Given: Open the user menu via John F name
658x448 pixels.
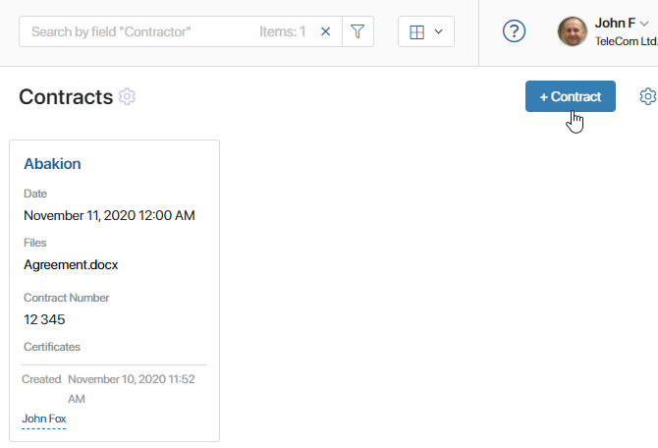Looking at the screenshot, I should click(x=615, y=24).
